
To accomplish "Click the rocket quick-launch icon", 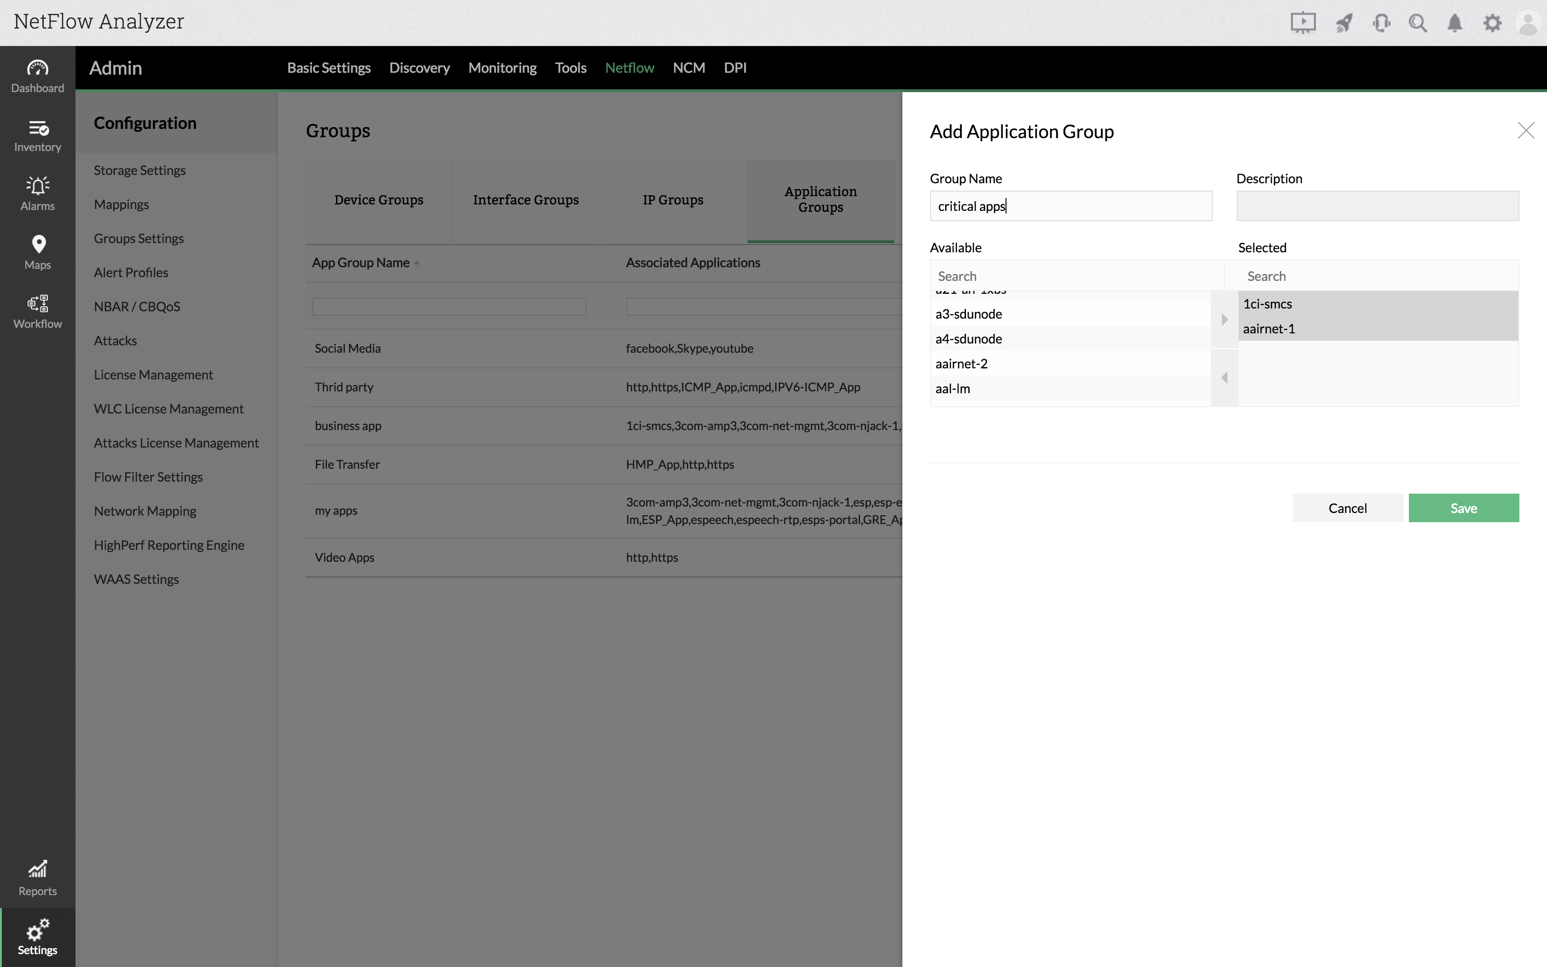I will click(x=1343, y=23).
